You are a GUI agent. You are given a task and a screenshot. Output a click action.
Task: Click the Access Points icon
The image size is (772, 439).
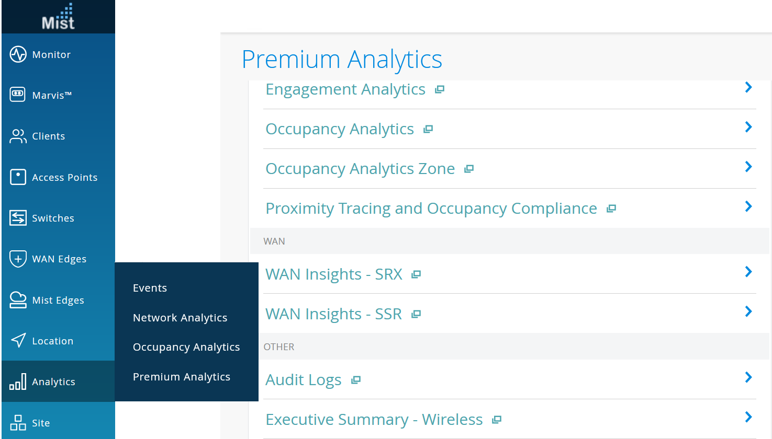[x=18, y=177]
